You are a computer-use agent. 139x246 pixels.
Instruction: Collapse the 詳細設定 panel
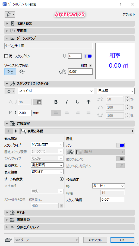pos(69,124)
